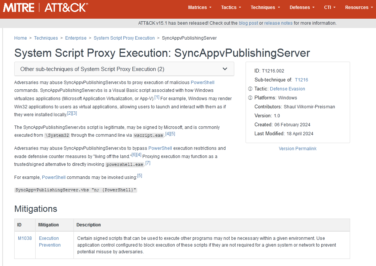Click citation reference [7]
The image size is (376, 266).
(148, 163)
